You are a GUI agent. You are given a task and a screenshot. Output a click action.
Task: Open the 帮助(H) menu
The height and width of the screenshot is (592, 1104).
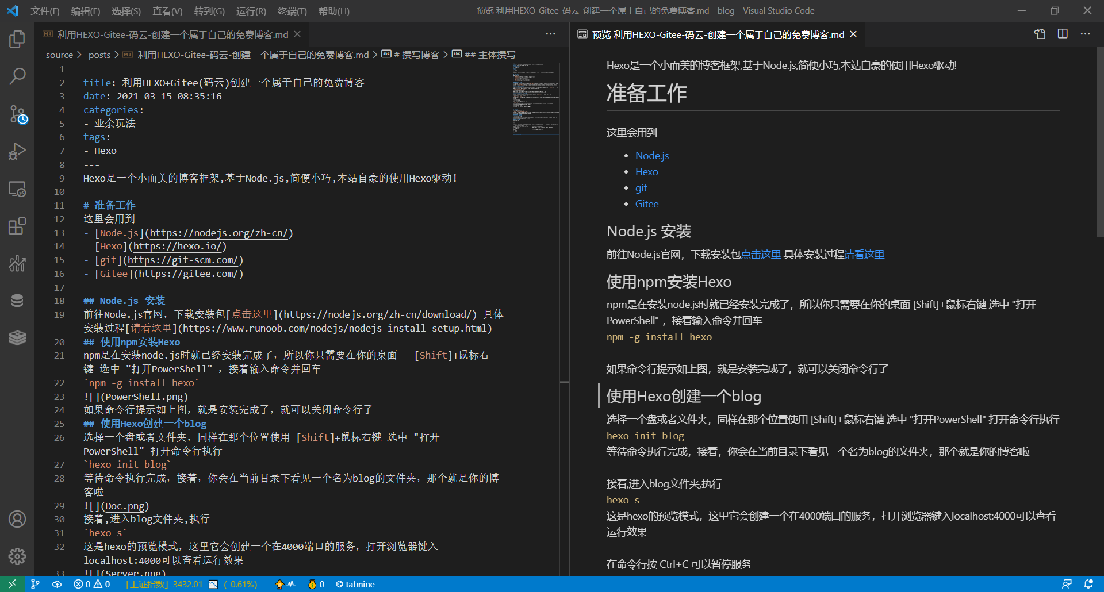coord(333,11)
